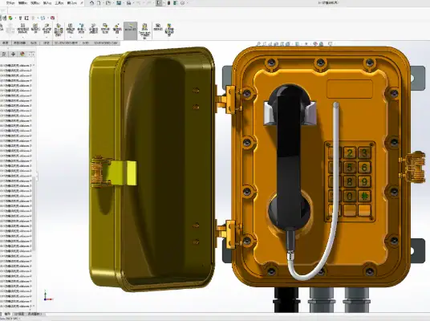Click the Home icon in quick access toolbar
The width and height of the screenshot is (430, 321).
92,2
